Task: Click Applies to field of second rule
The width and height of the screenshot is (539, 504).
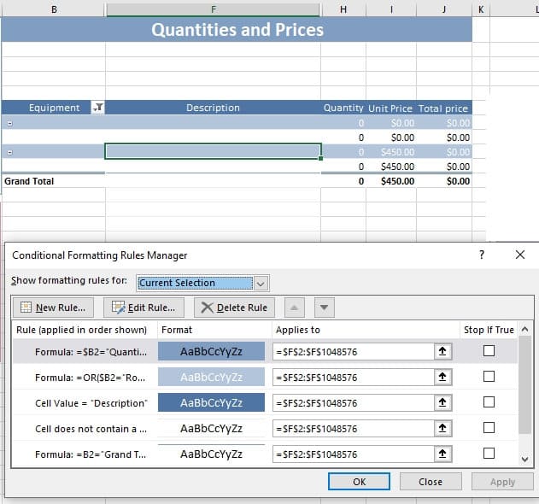Action: [353, 377]
